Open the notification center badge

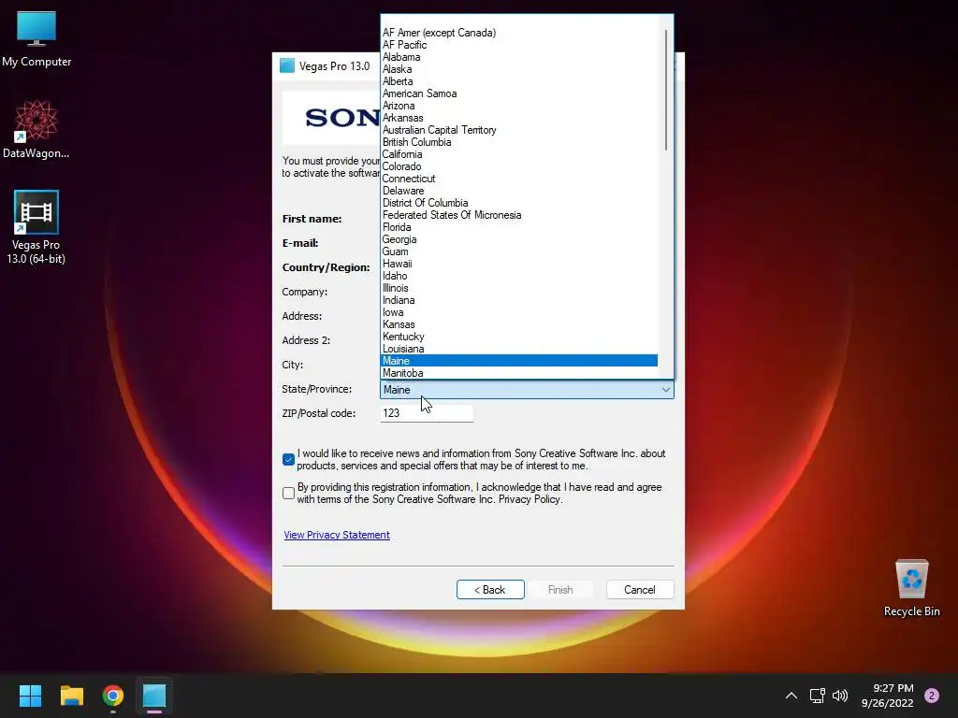[932, 696]
